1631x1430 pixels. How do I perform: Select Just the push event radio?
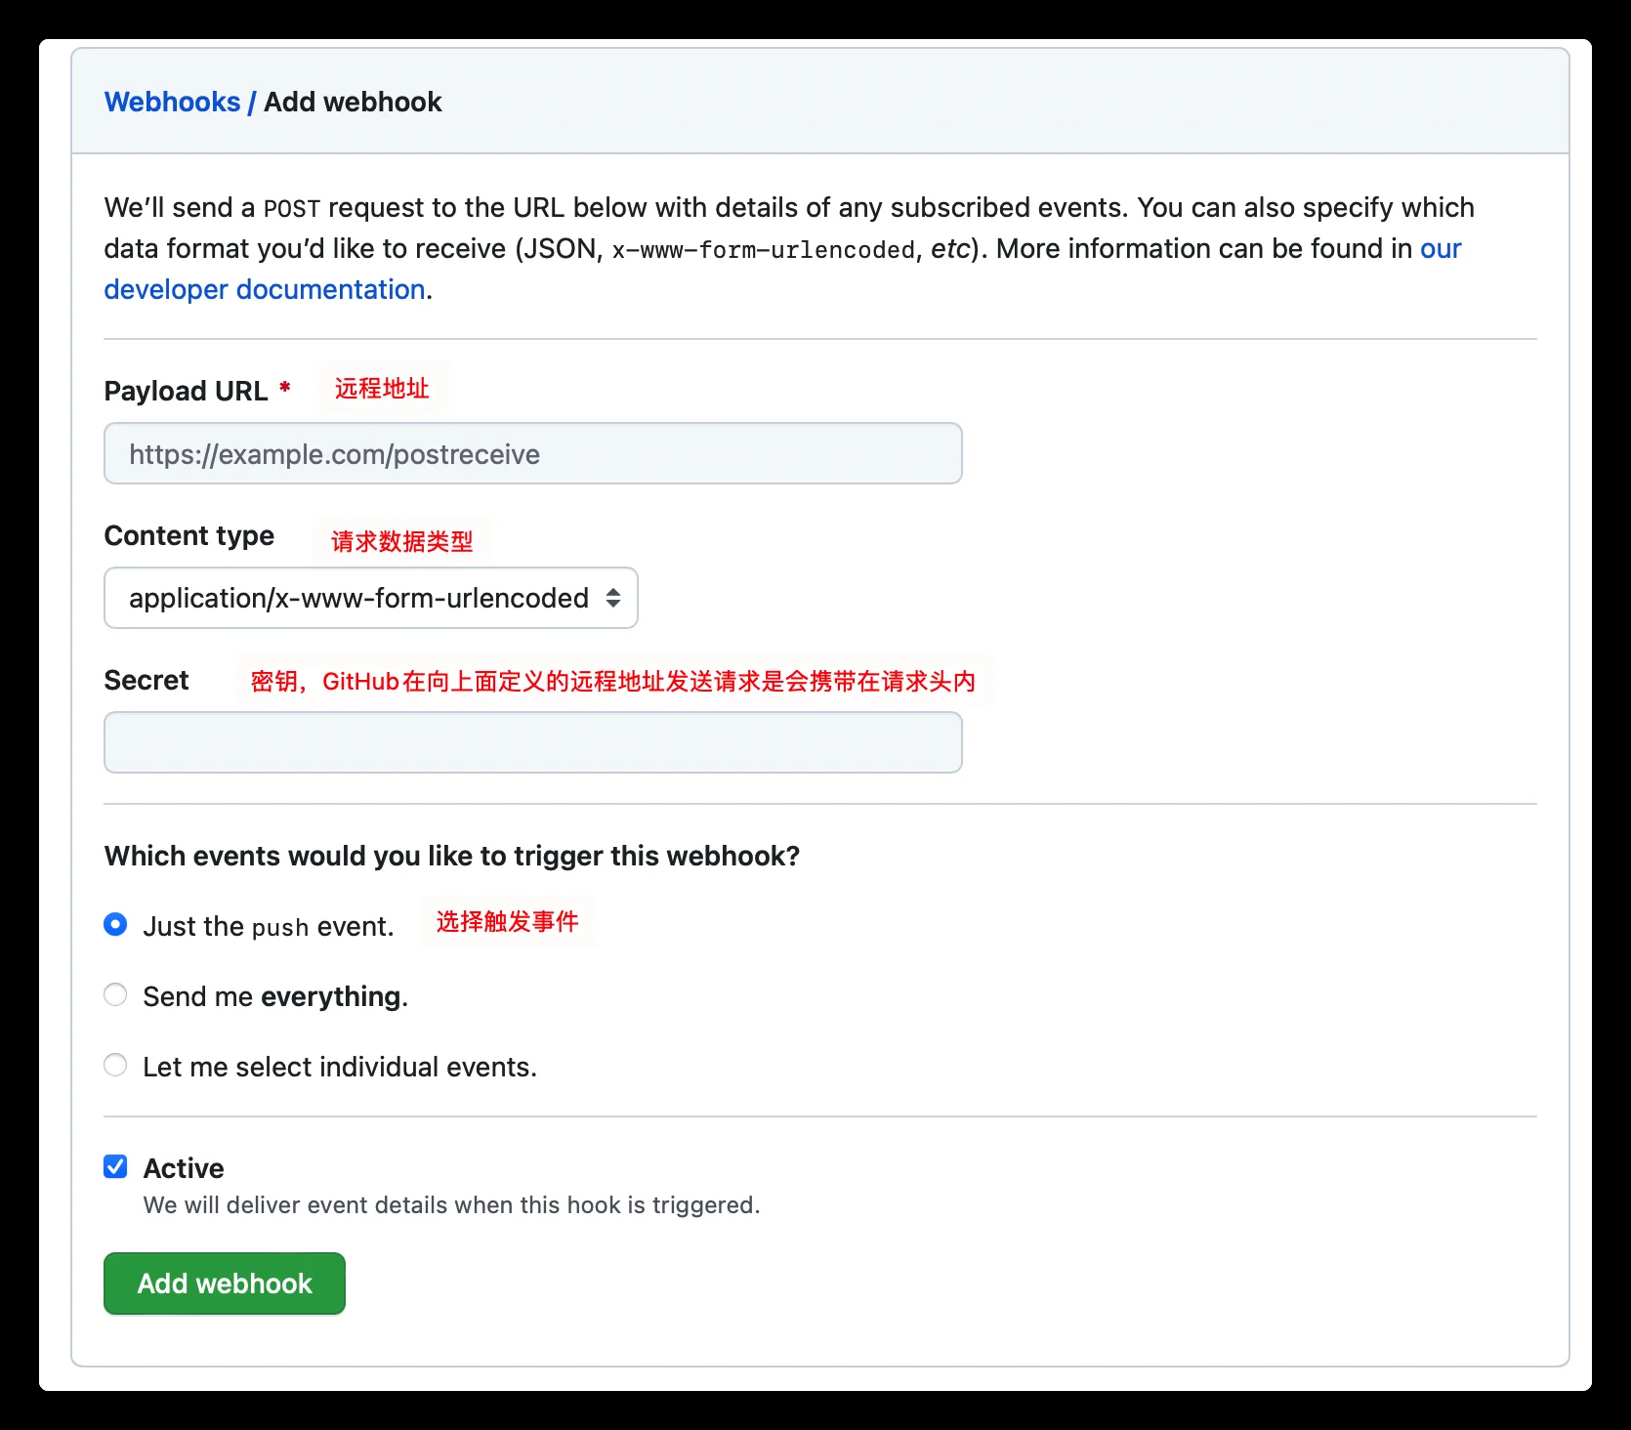(115, 924)
